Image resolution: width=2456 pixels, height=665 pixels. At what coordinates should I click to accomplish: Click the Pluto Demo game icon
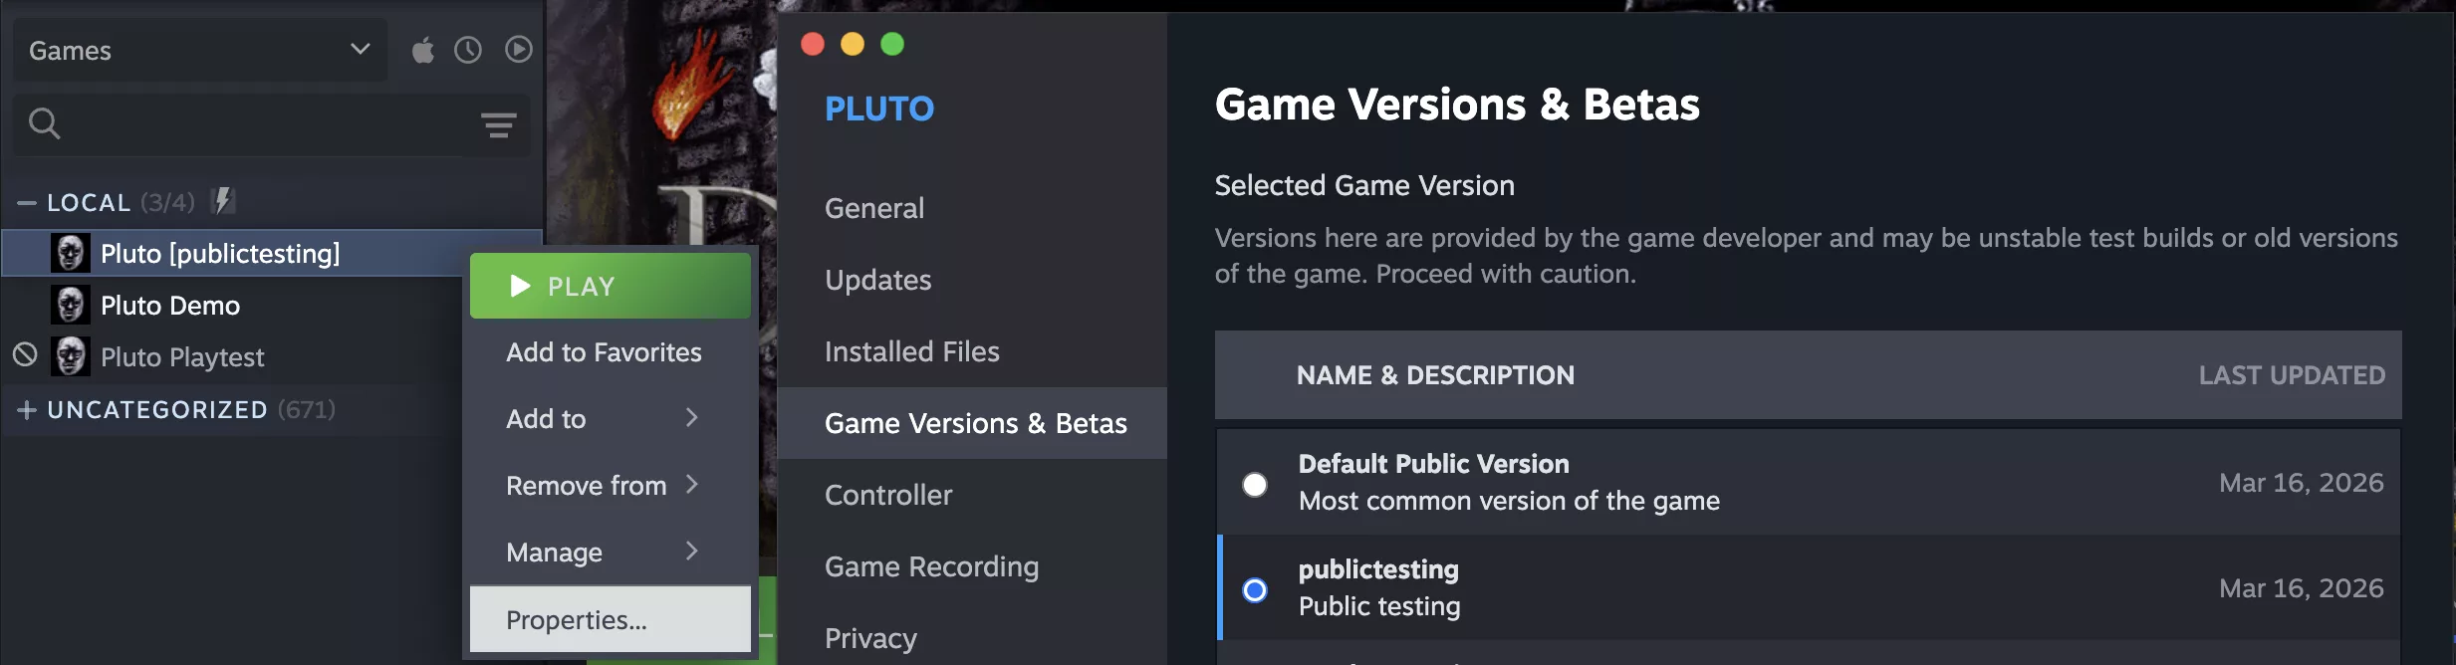click(x=71, y=305)
